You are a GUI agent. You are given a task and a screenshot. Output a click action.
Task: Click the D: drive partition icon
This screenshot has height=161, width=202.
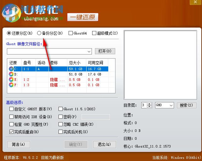pos(11,74)
